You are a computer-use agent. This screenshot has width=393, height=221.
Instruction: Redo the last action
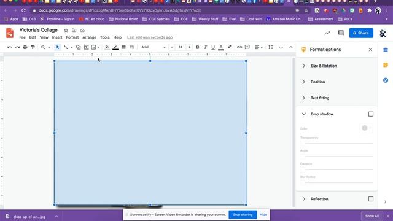[x=17, y=47]
